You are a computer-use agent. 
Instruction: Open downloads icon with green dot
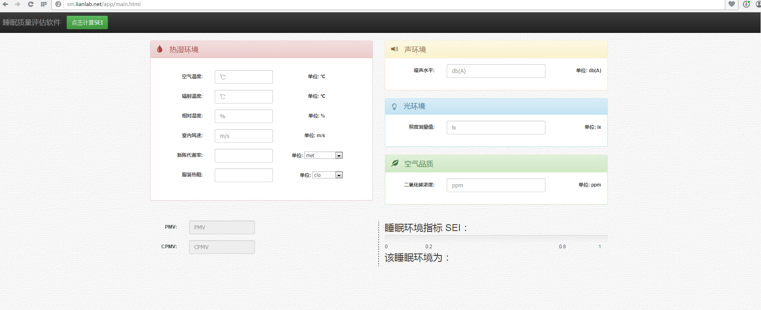coord(746,4)
